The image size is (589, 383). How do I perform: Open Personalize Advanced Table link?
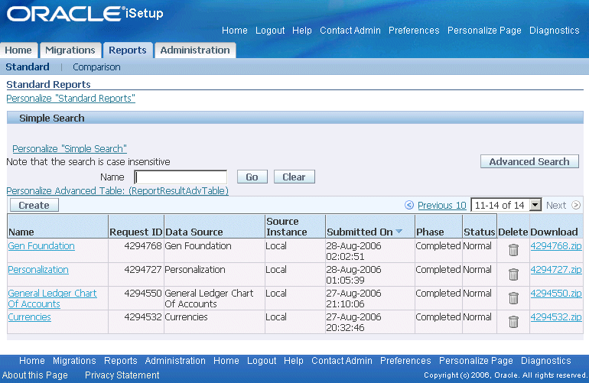click(x=117, y=191)
